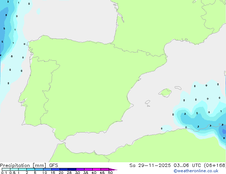Click the 30–35 mm violet swatch
Image resolution: width=226 pixels, height=174 pixels.
point(80,169)
